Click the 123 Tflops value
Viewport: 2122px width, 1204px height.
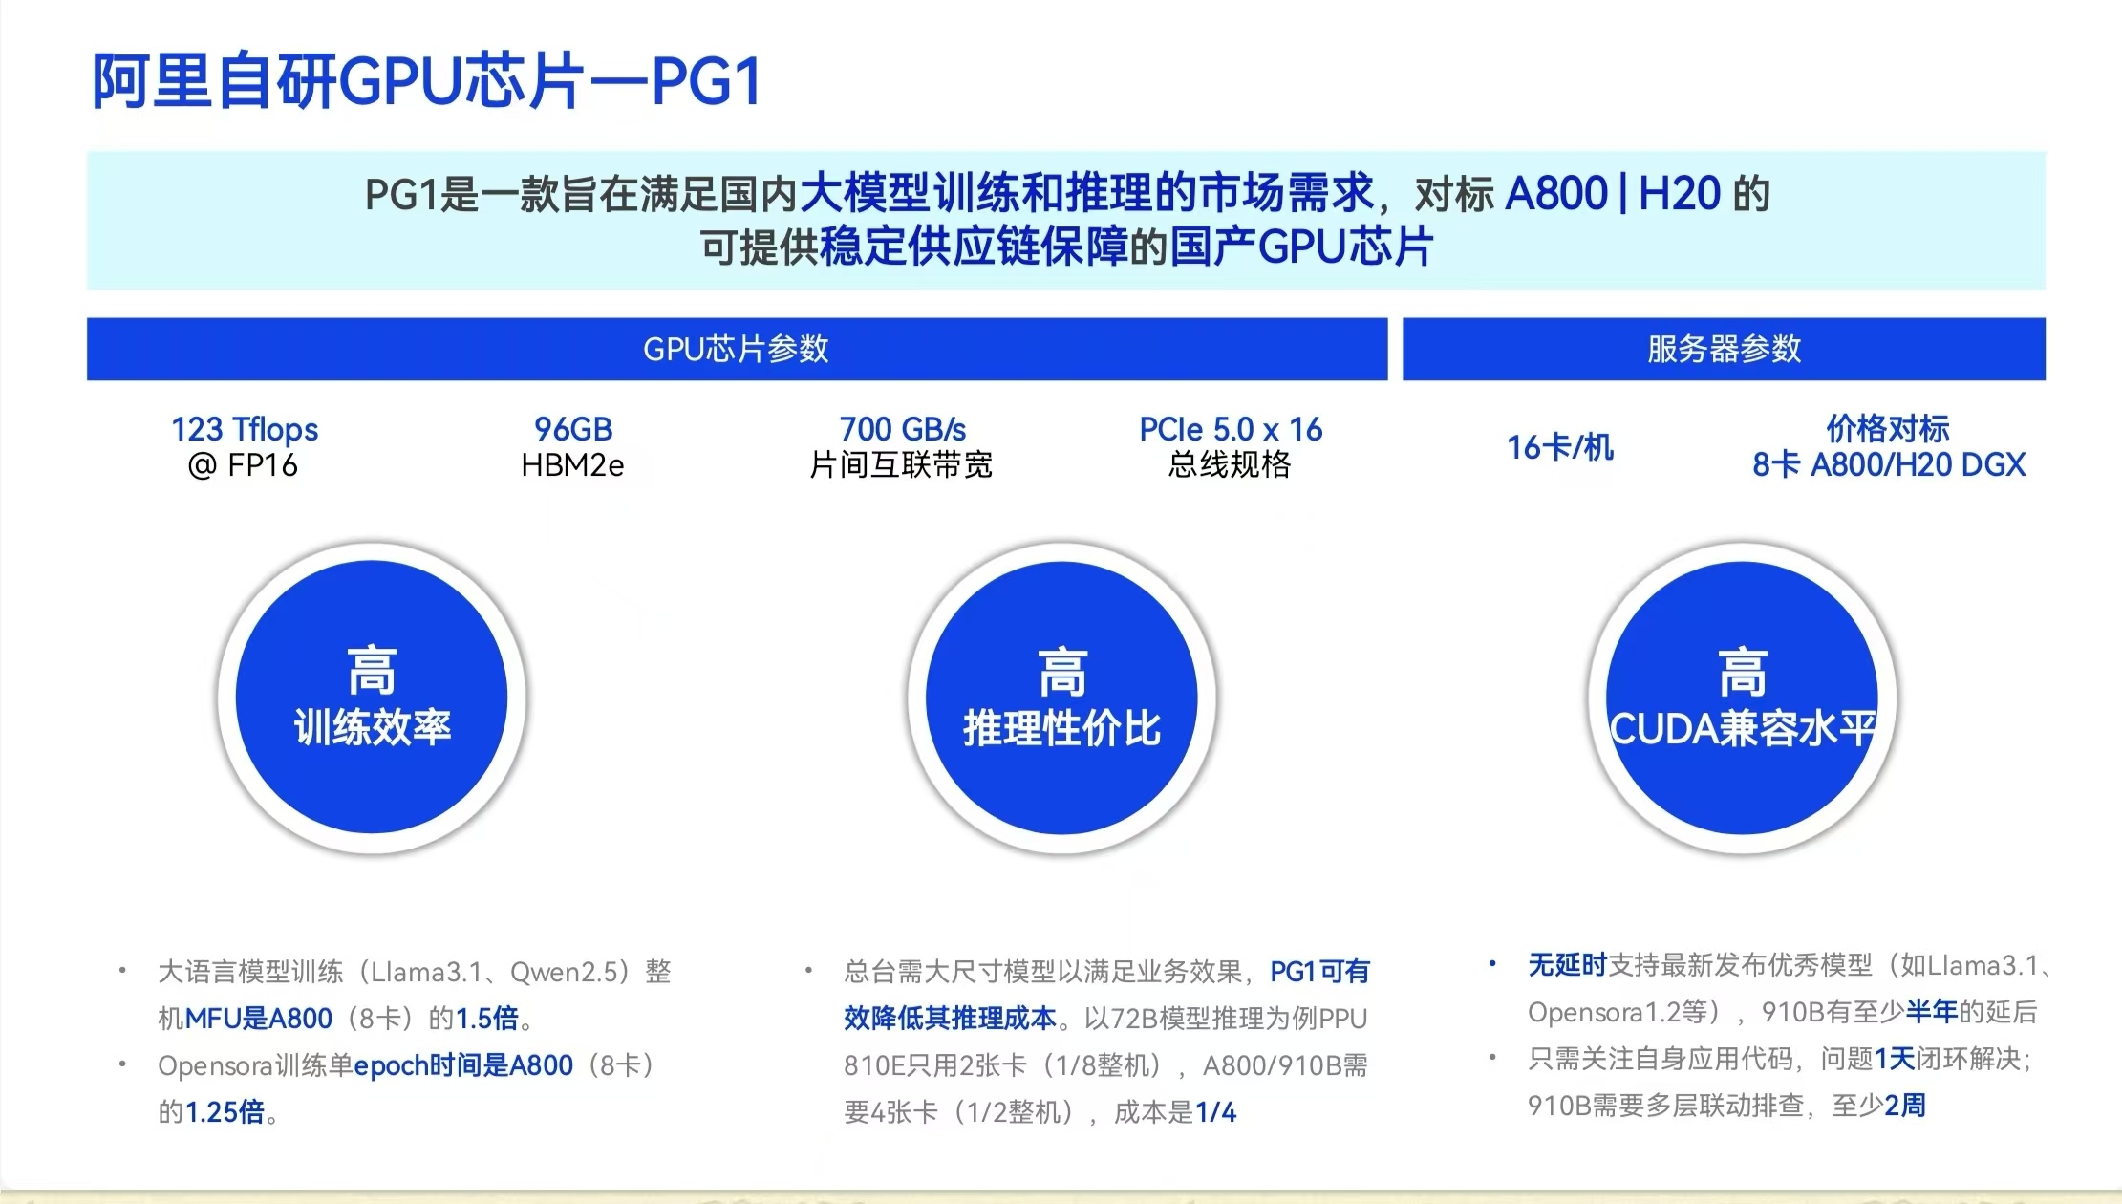pos(245,429)
